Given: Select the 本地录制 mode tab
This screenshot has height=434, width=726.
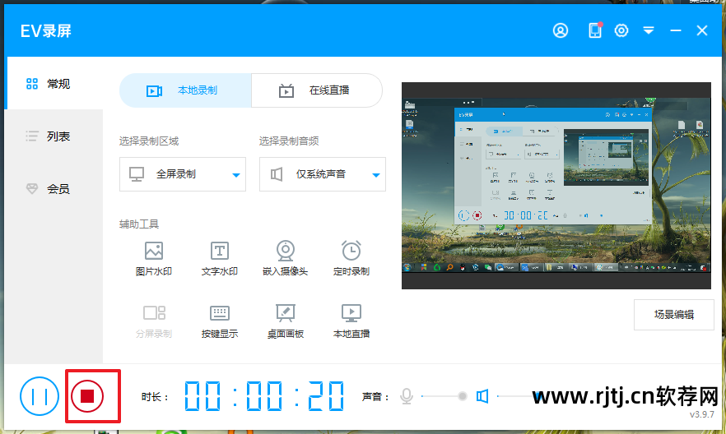Looking at the screenshot, I should coord(185,90).
